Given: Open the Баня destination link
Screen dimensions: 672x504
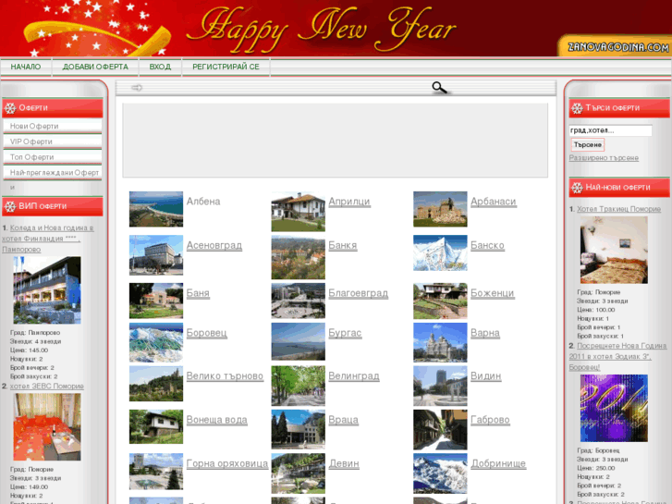Looking at the screenshot, I should [198, 293].
